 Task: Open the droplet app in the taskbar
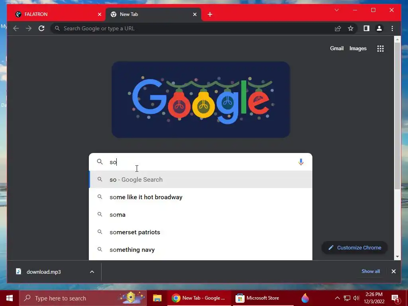click(x=305, y=298)
